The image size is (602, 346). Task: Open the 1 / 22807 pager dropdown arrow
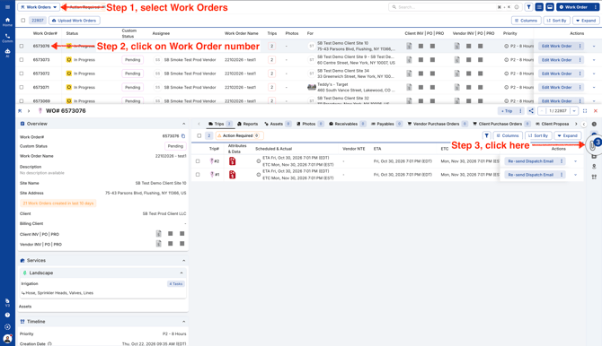coord(574,111)
